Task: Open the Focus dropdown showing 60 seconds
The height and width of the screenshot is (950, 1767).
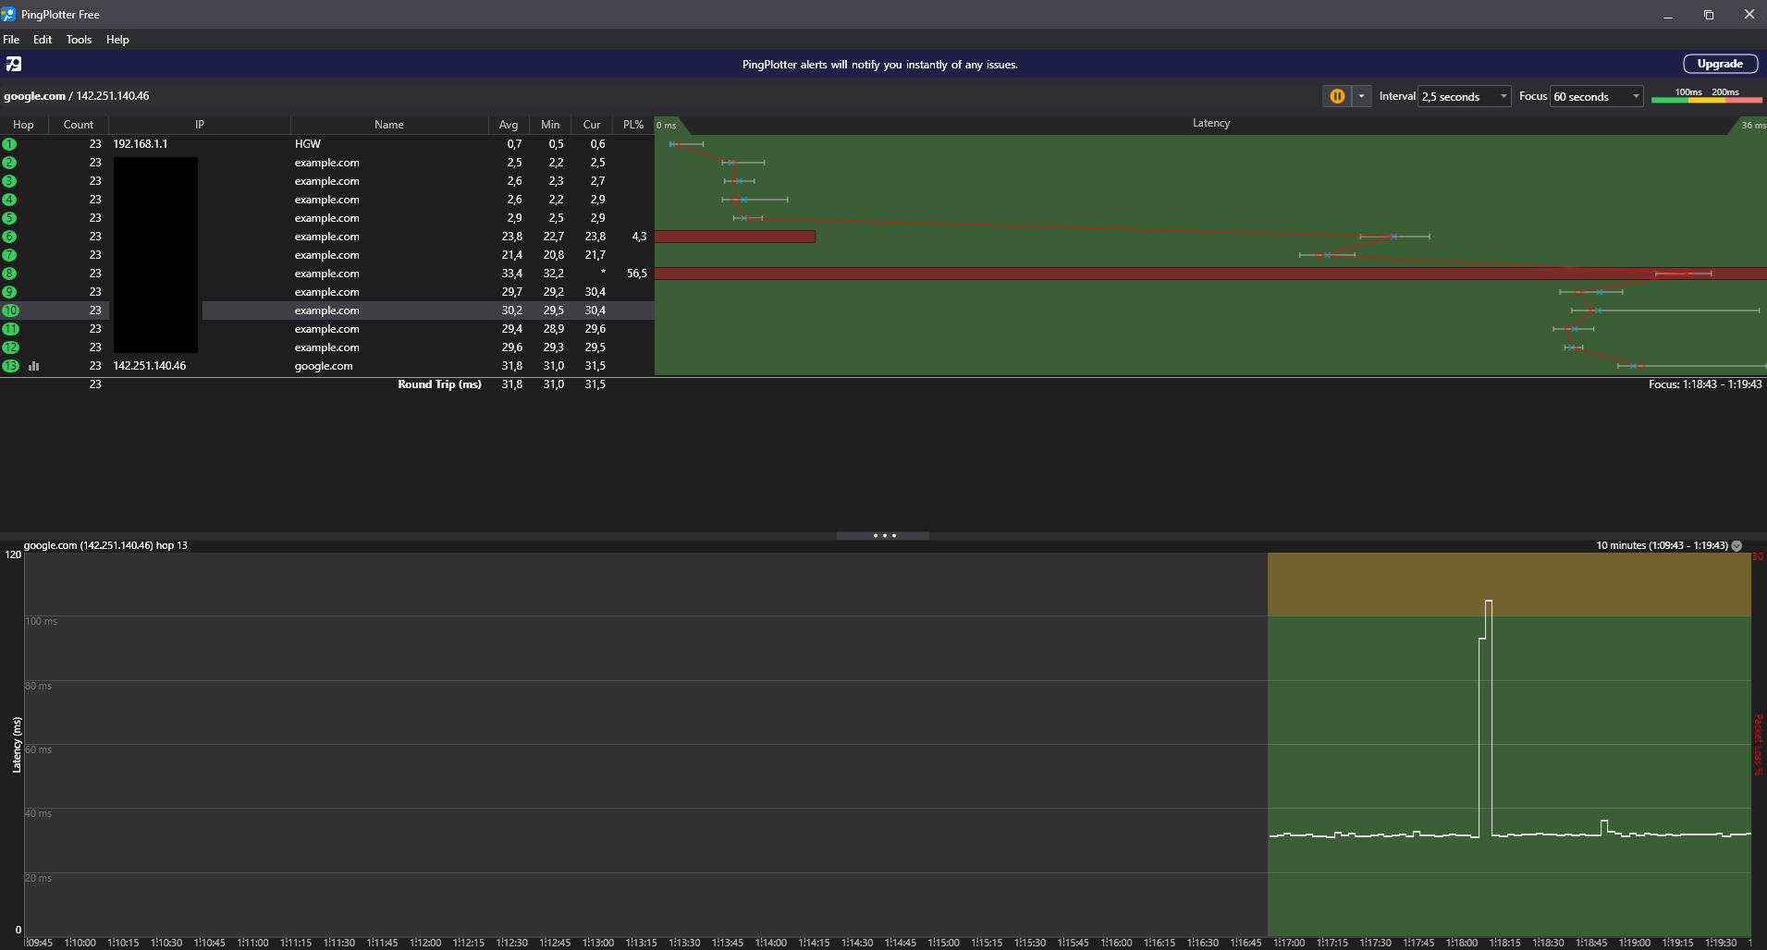Action: tap(1597, 96)
